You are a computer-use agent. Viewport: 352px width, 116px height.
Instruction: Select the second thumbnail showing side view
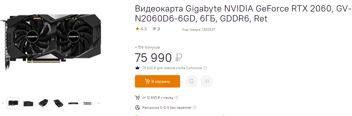28,103
